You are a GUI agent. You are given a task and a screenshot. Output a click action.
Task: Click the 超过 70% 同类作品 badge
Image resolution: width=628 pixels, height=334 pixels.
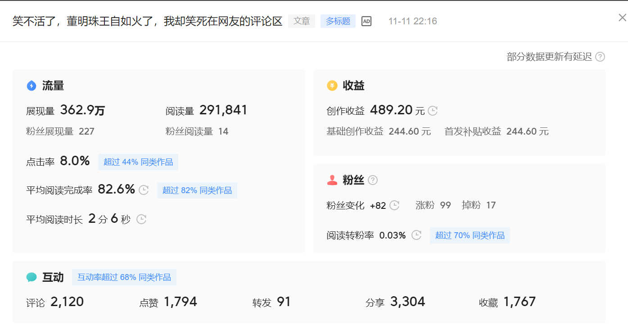point(470,235)
